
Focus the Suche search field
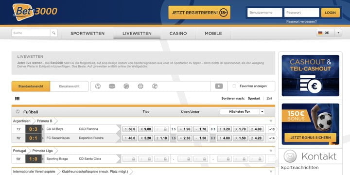(31, 33)
